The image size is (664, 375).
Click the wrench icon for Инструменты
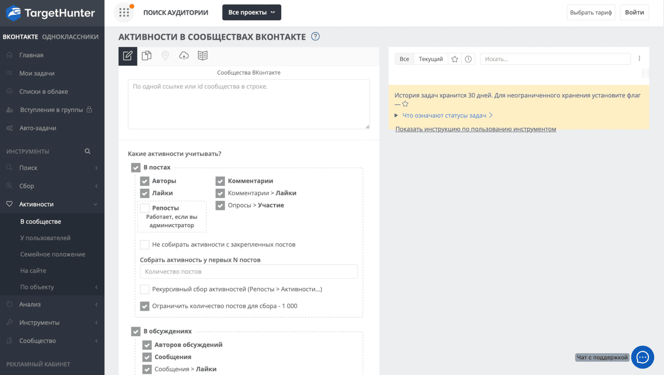(x=9, y=322)
